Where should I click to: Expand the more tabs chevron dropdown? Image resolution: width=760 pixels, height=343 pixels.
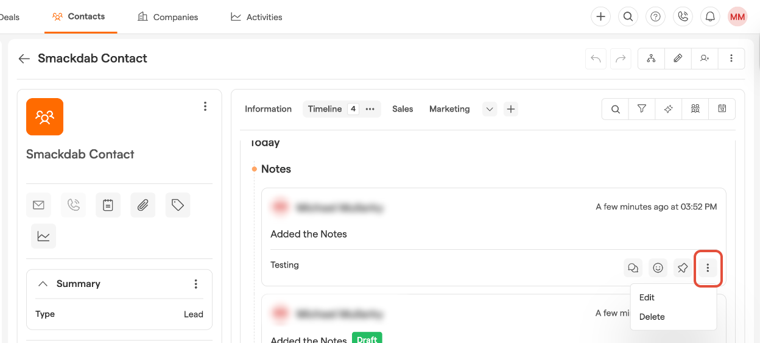[490, 109]
